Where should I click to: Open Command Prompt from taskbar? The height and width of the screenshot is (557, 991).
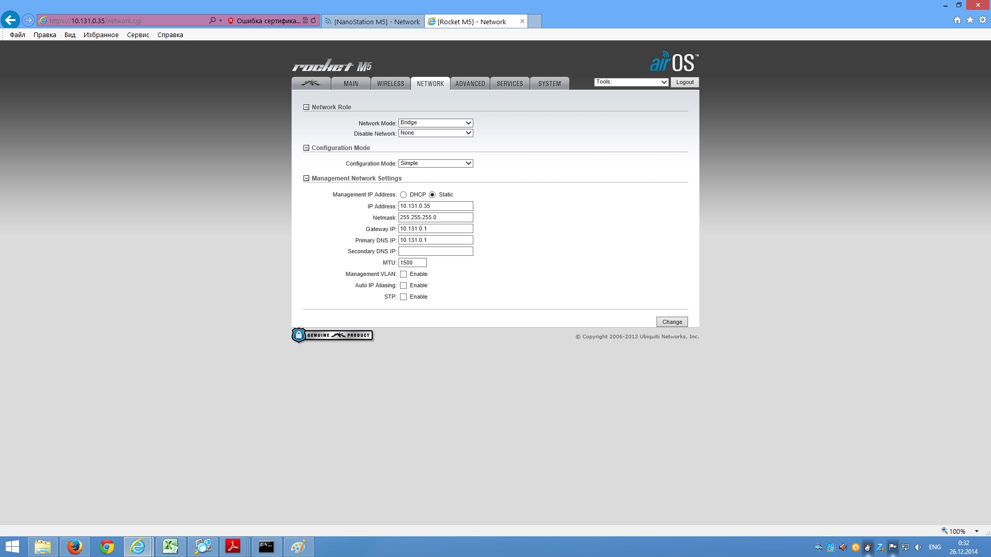266,547
